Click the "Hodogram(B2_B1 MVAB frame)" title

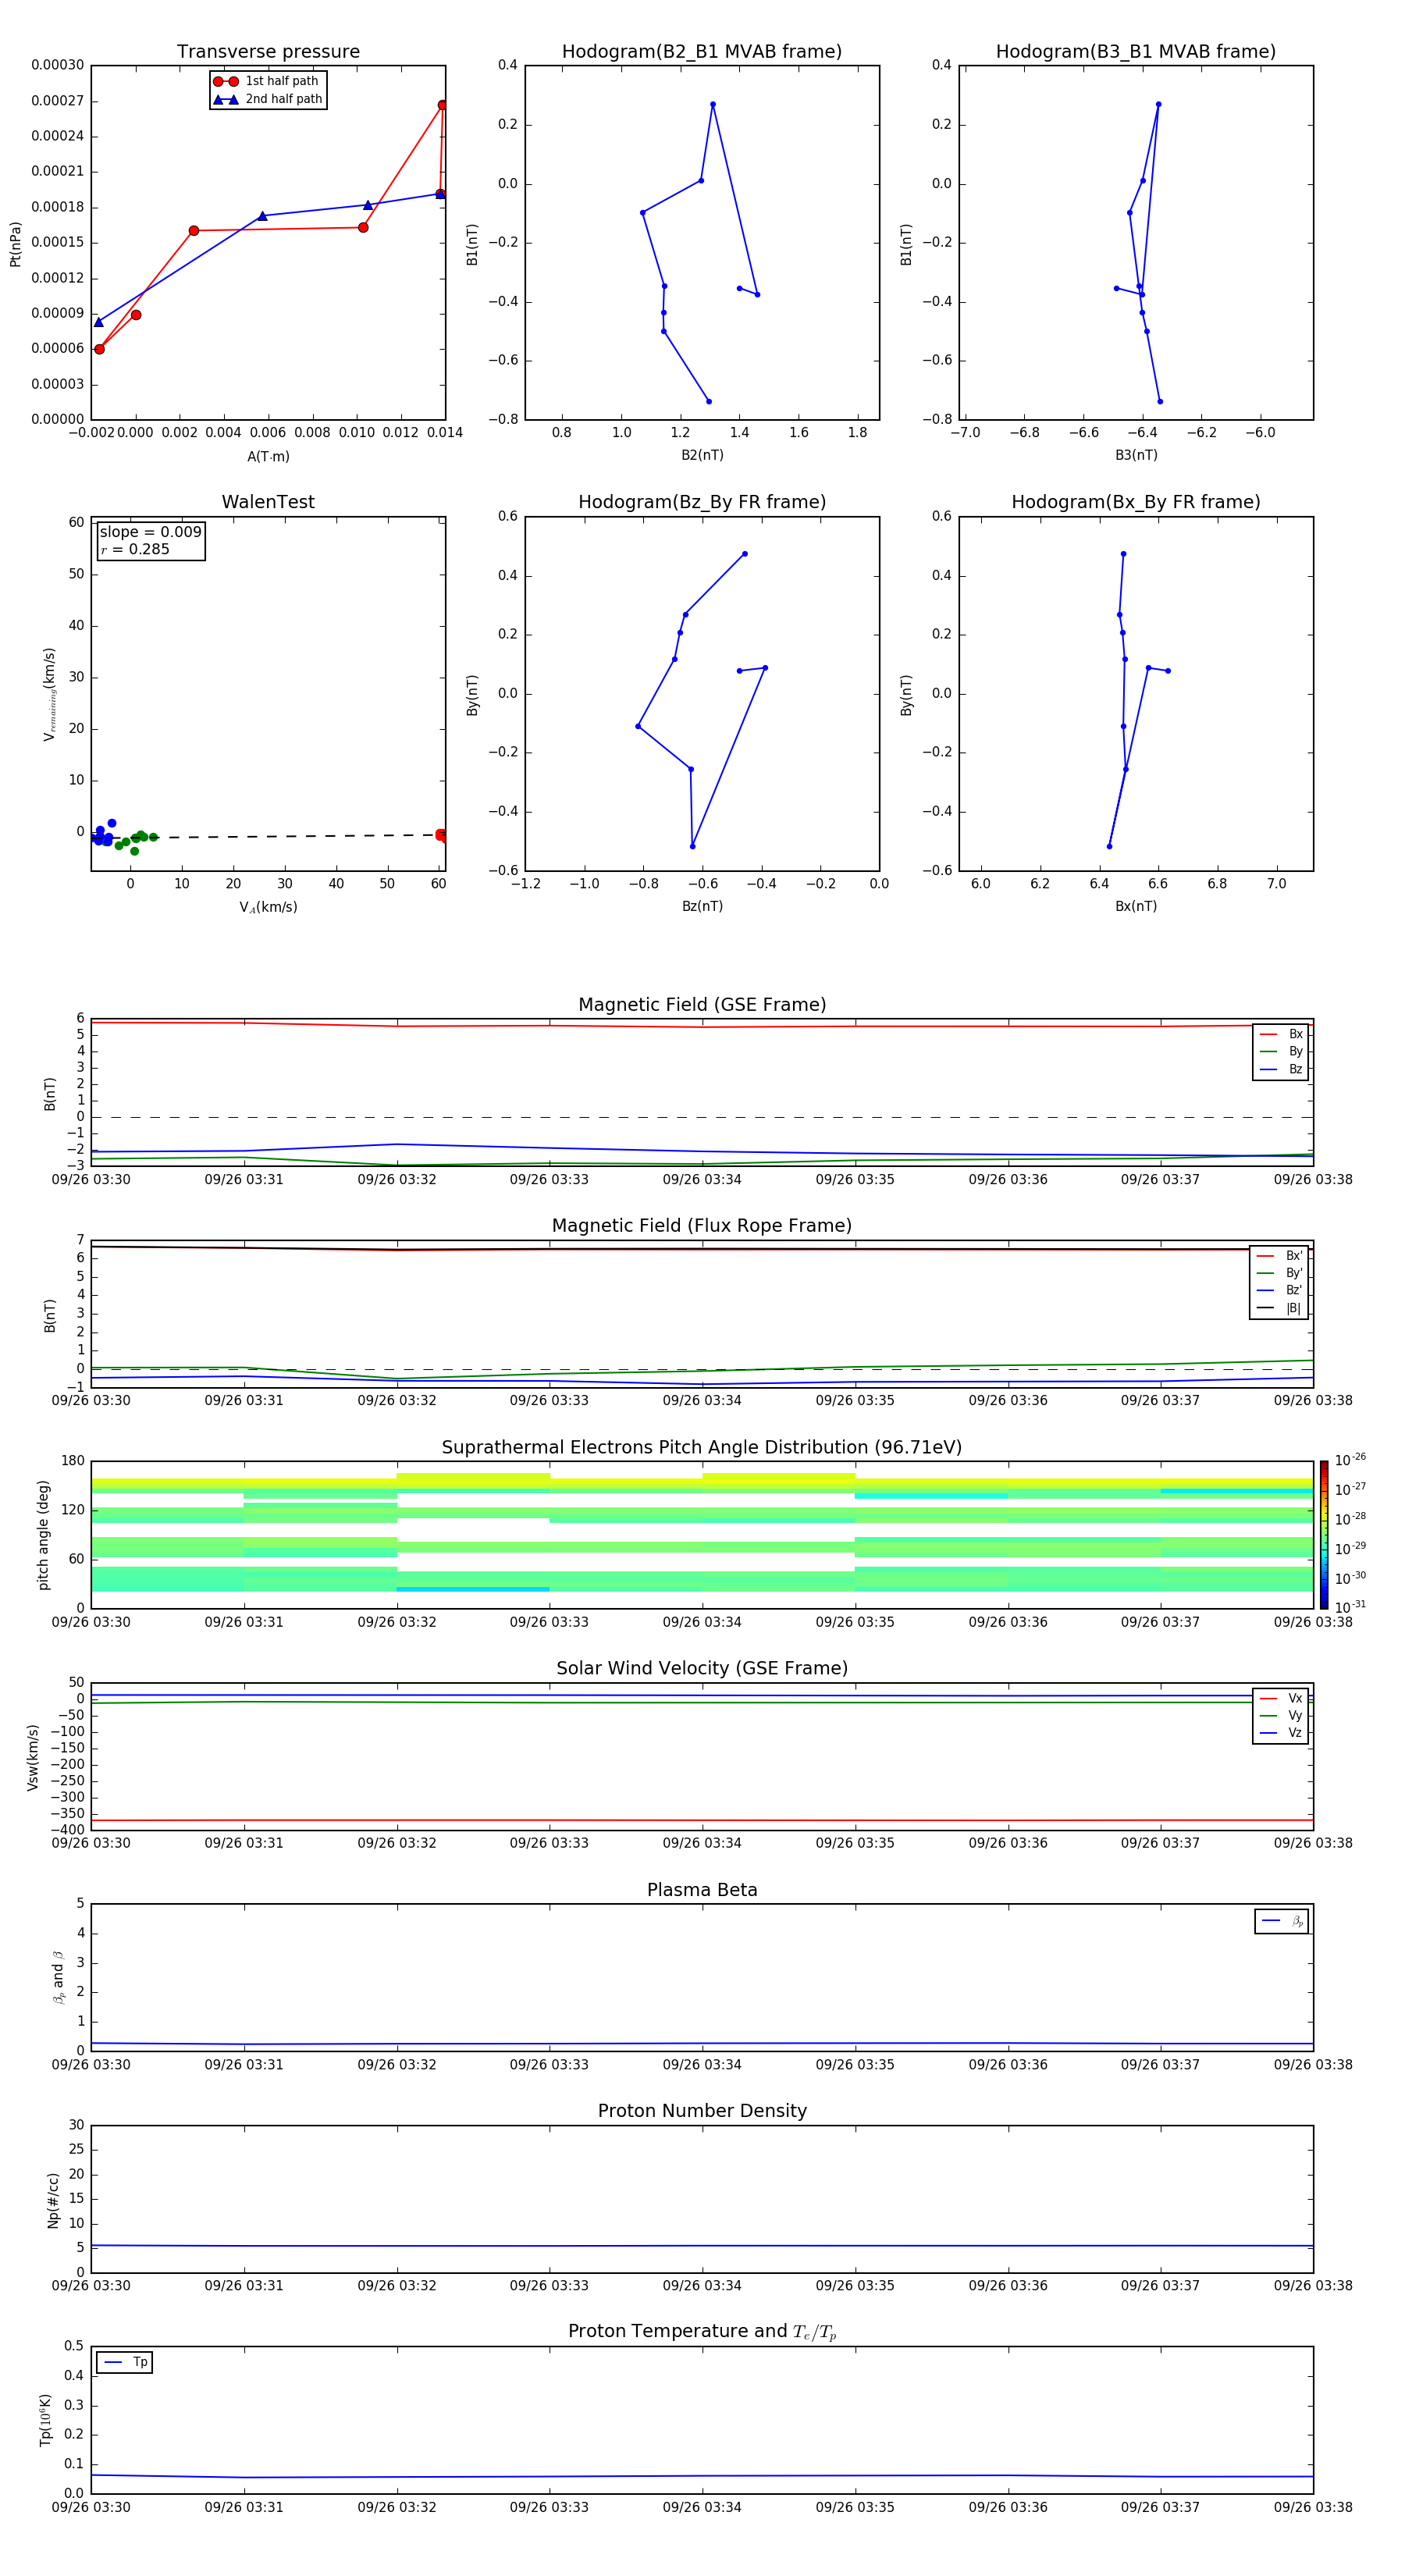click(702, 52)
